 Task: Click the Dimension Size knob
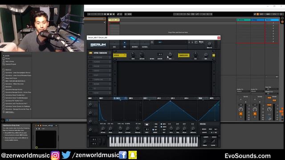click(x=195, y=54)
